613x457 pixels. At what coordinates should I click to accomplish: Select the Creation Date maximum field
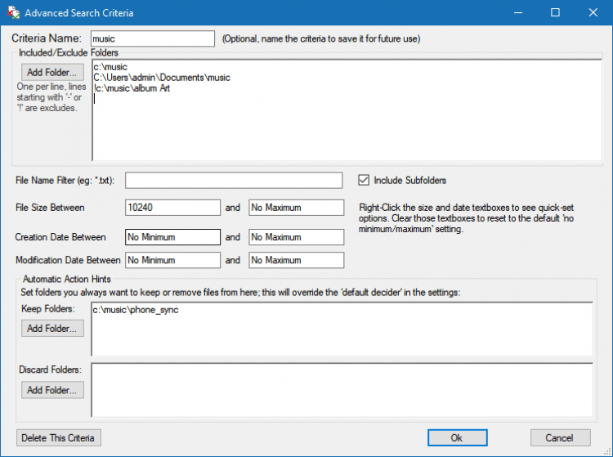point(296,237)
